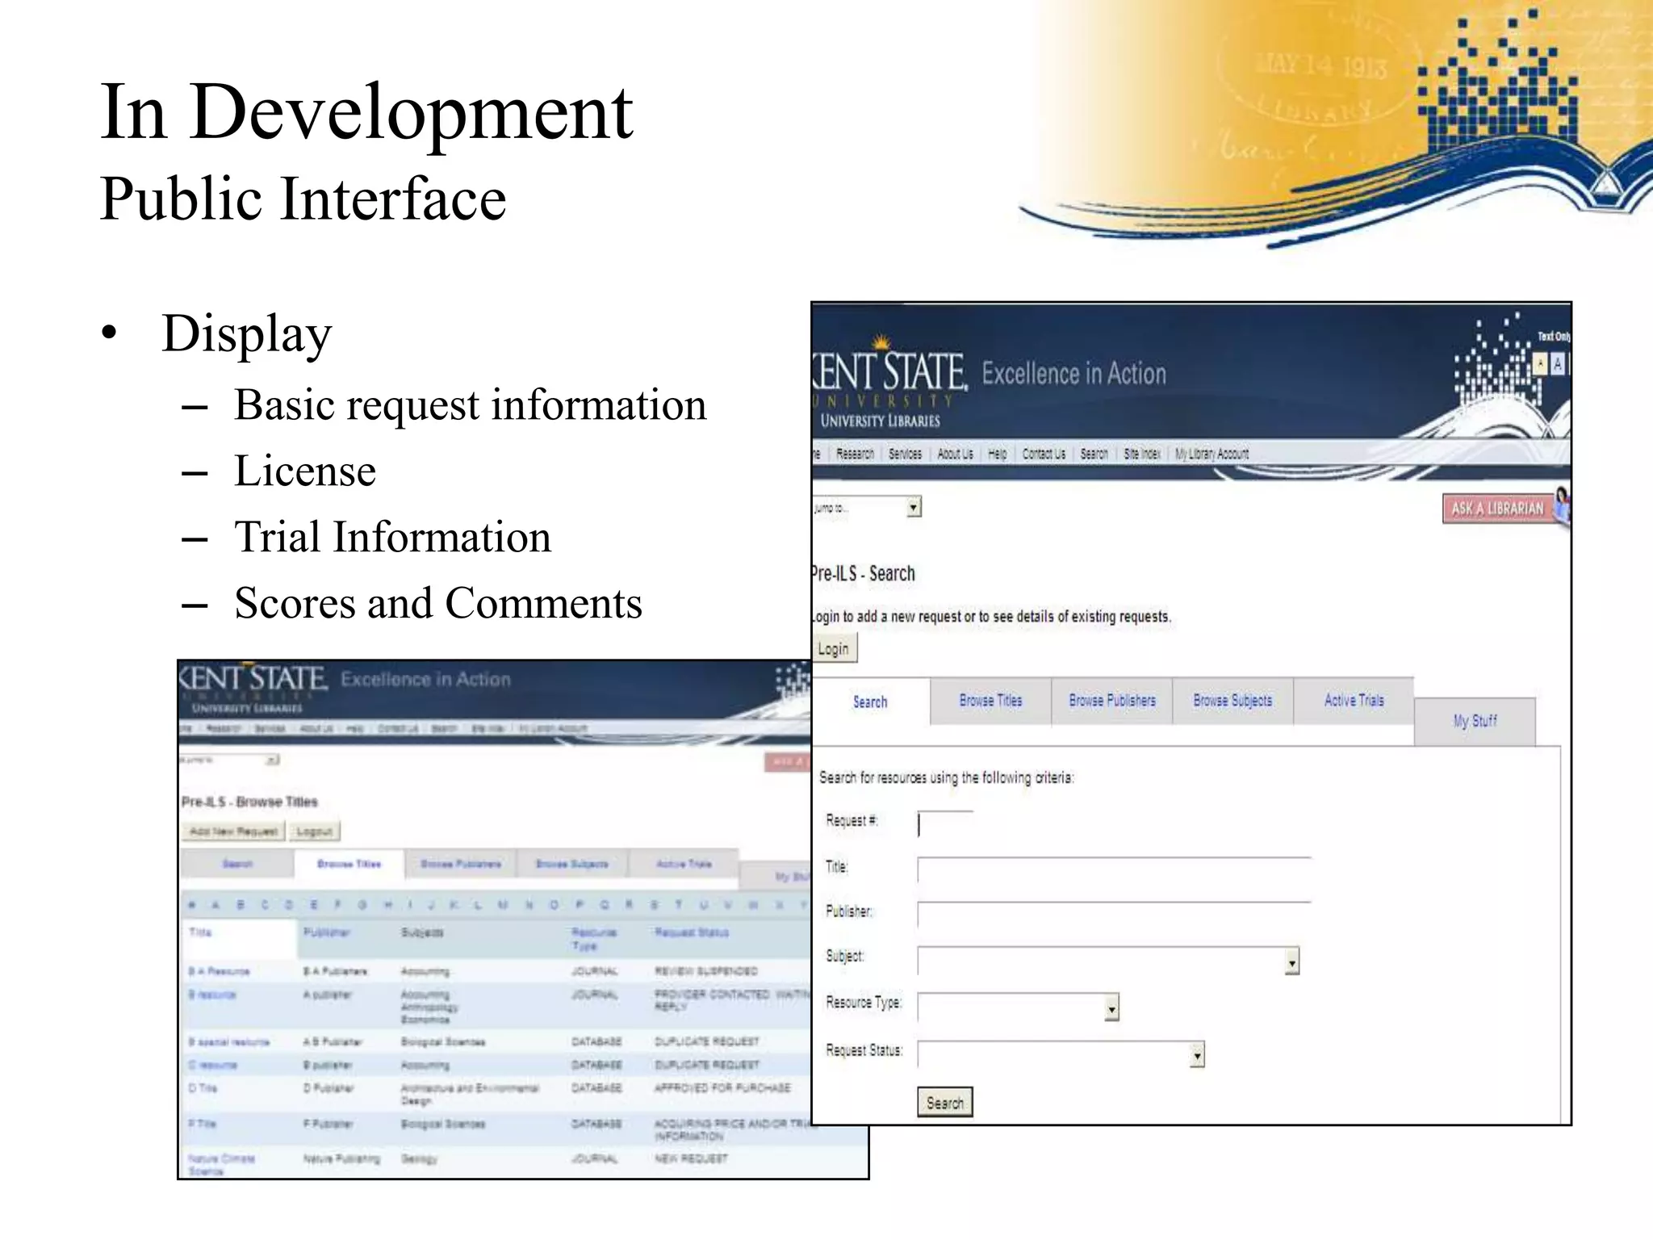This screenshot has width=1653, height=1240.
Task: Open the 'B special resource' title link
Action: pyautogui.click(x=228, y=1042)
